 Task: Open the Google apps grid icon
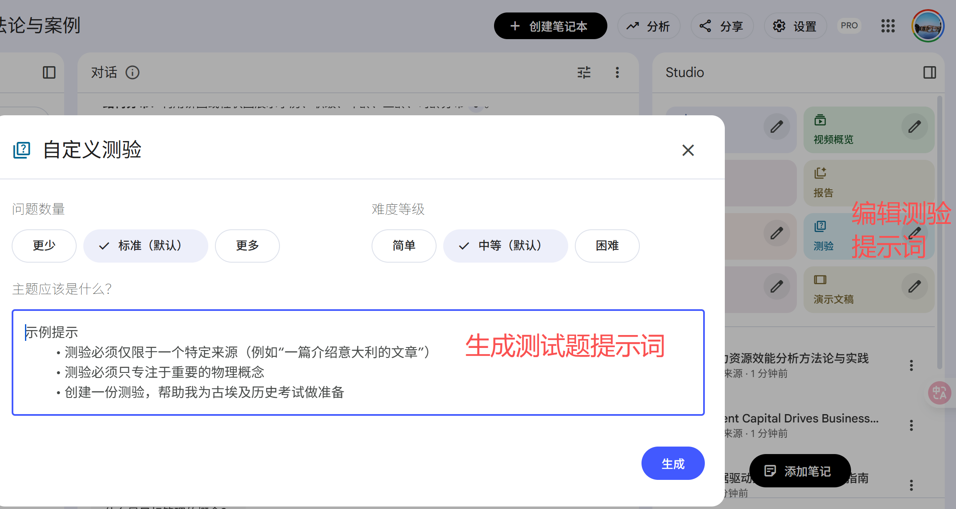[x=888, y=26]
